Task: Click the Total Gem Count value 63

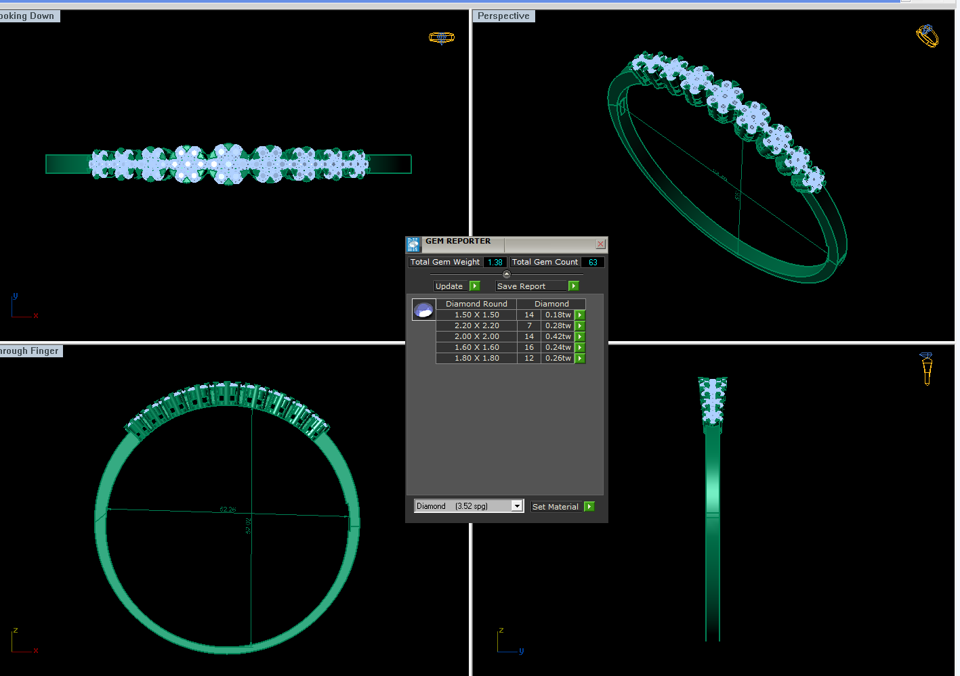Action: pos(593,263)
